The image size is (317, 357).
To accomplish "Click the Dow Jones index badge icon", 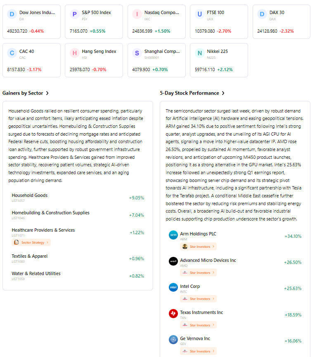I will coord(12,14).
